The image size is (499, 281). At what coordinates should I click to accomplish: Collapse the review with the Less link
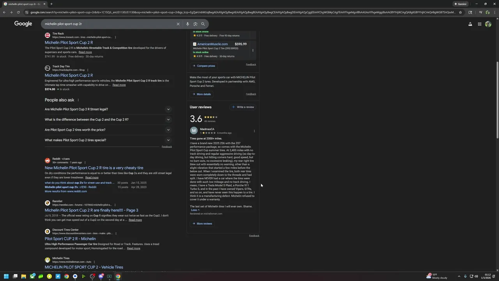pyautogui.click(x=195, y=210)
